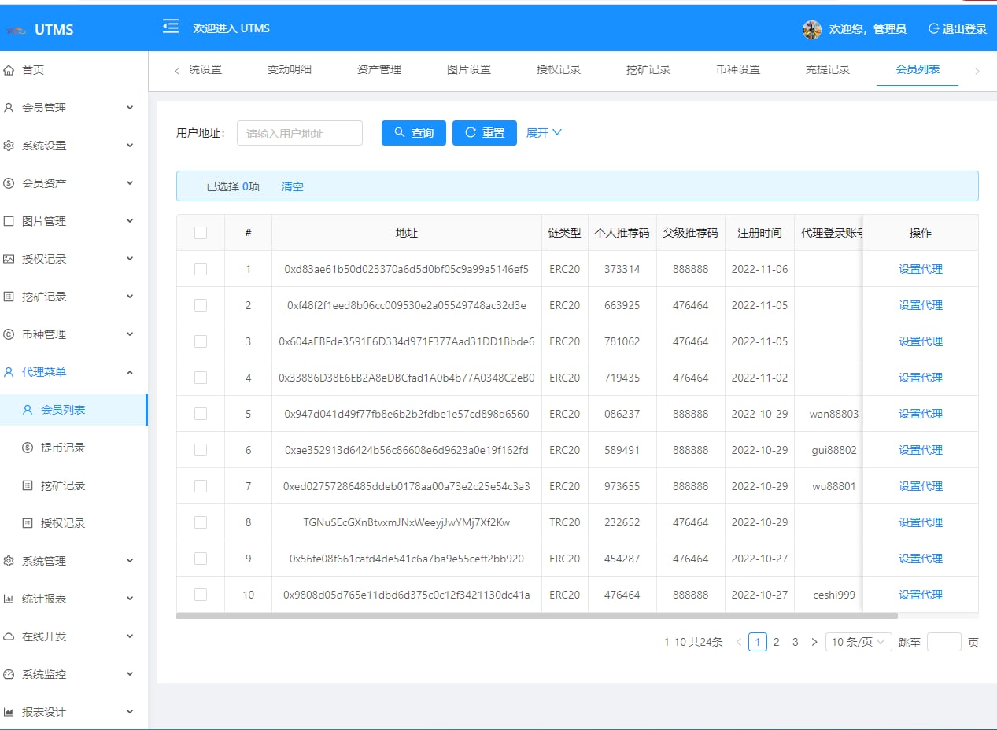The width and height of the screenshot is (997, 730).
Task: Open the 10 条/页 page size dropdown
Action: click(x=859, y=642)
